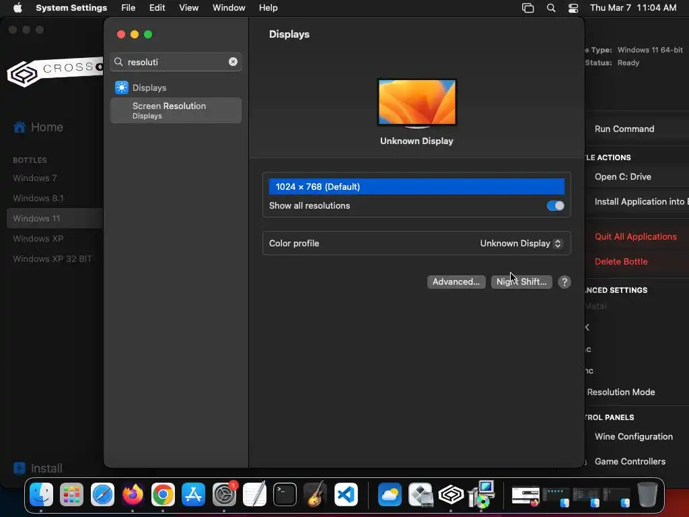Open the View menu

(188, 7)
